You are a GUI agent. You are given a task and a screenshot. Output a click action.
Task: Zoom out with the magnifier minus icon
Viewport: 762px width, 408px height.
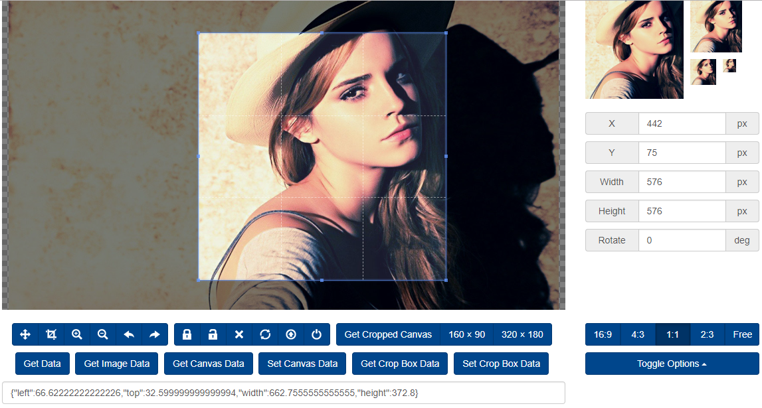coord(102,334)
